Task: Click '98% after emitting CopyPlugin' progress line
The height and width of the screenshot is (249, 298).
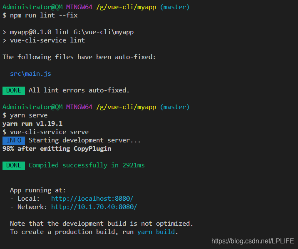Action: tap(57, 149)
